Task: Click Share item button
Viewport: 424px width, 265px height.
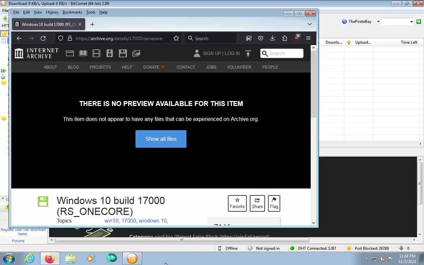Action: click(257, 203)
